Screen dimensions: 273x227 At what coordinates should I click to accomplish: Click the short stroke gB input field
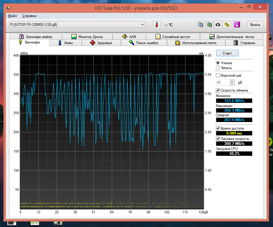[x=223, y=82]
